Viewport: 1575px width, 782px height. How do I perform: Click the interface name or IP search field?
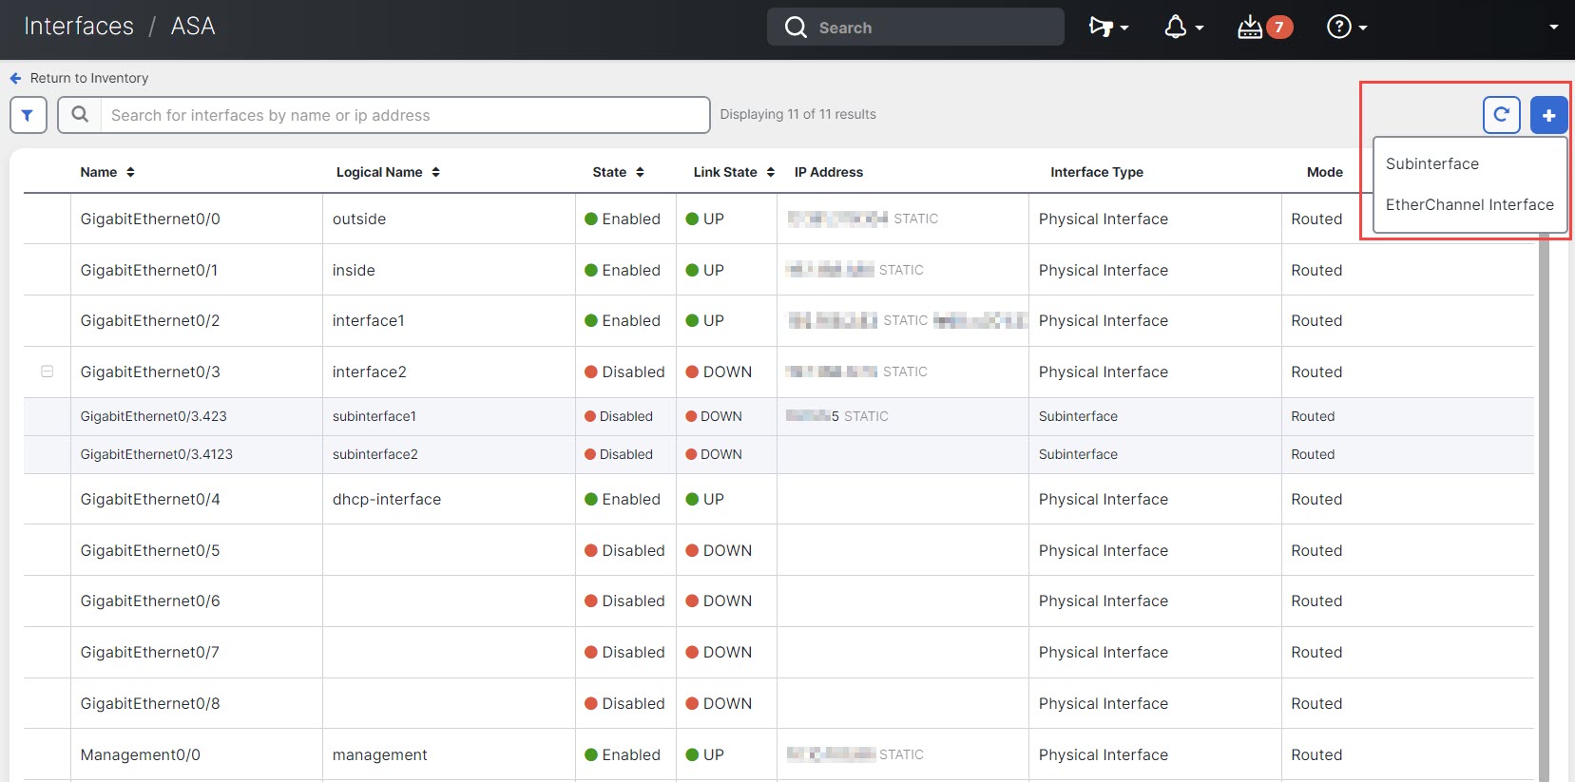coord(404,115)
